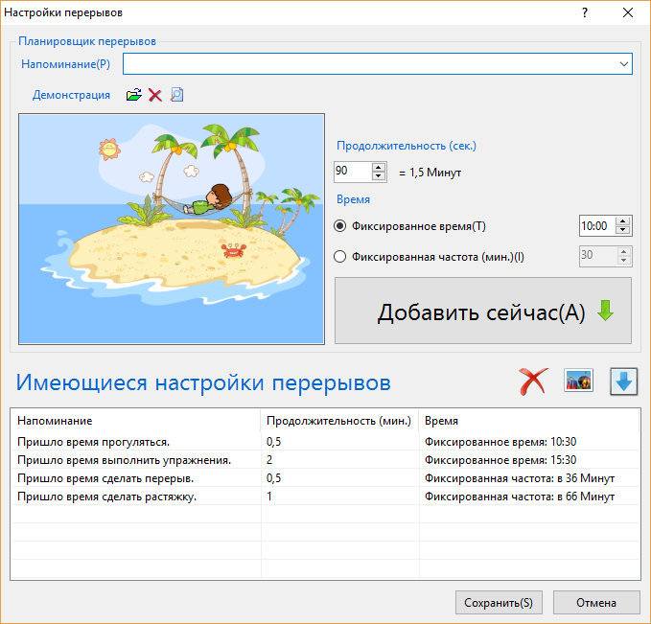The image size is (651, 624).
Task: Close the Настройки перерывов dialog
Action: click(628, 12)
